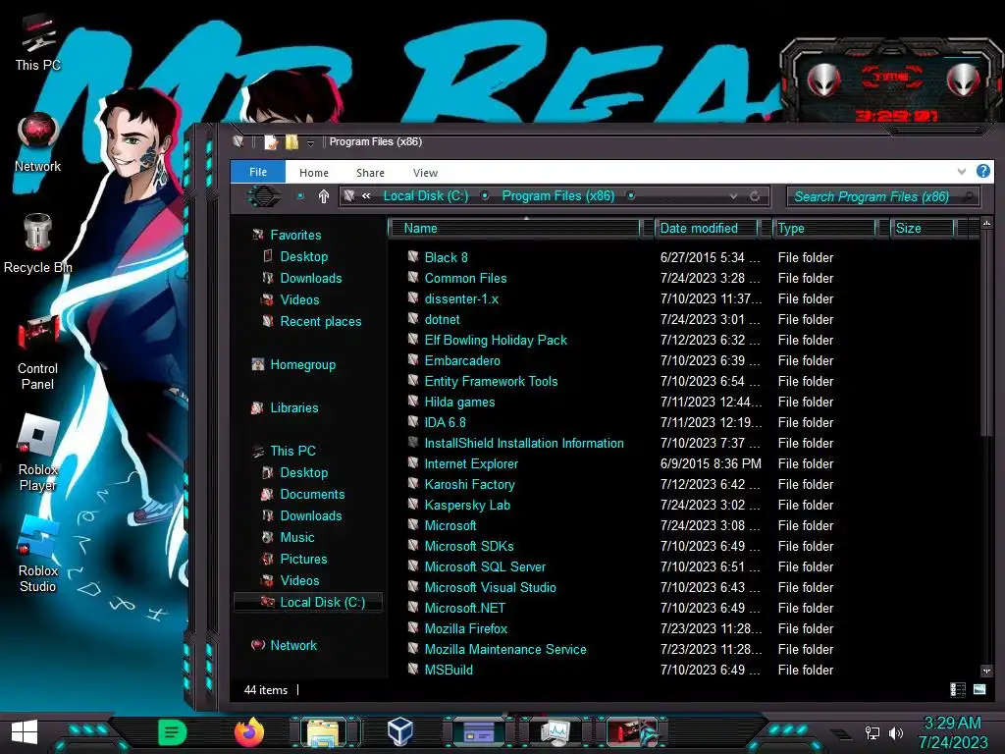Select Homegroup in navigation pane
The height and width of the screenshot is (754, 1005).
tap(302, 365)
